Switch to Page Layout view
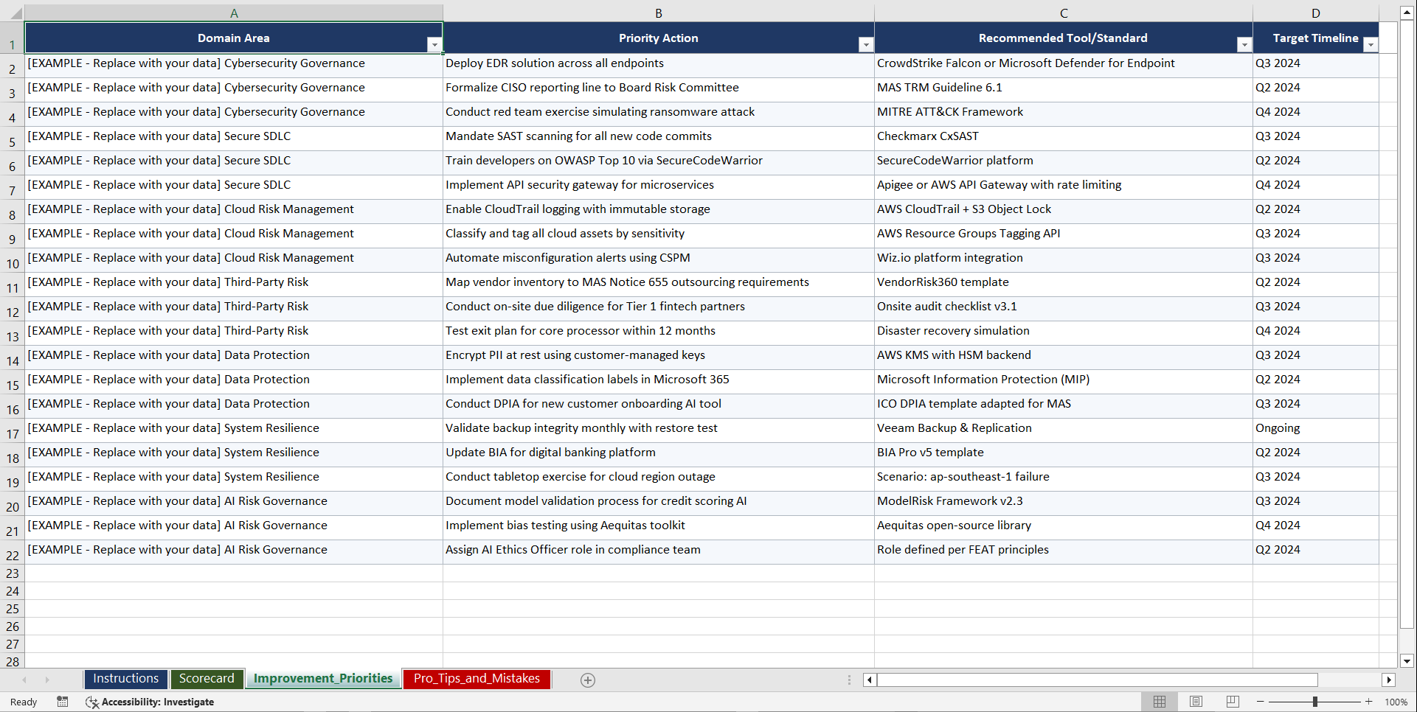This screenshot has width=1417, height=712. 1196,701
